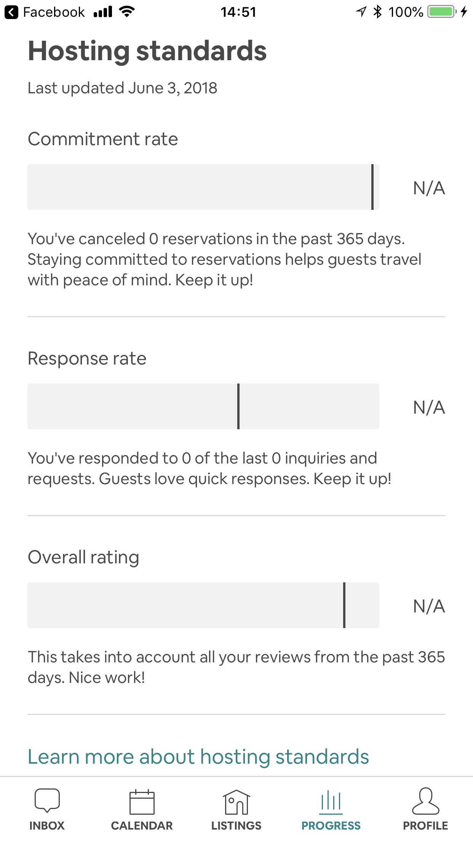
Task: Tap the Hosting standards page title
Action: 147,51
